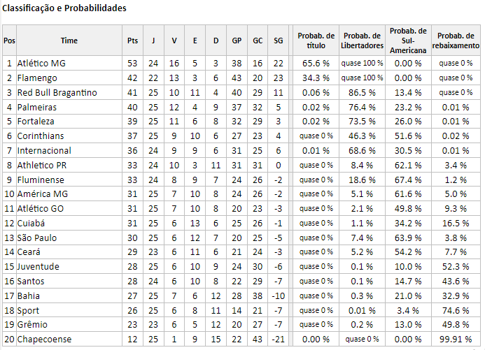Click the 99.91 % relegation cell
The image size is (485, 350).
456,340
